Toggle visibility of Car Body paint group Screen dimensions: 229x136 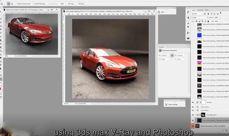193,115
